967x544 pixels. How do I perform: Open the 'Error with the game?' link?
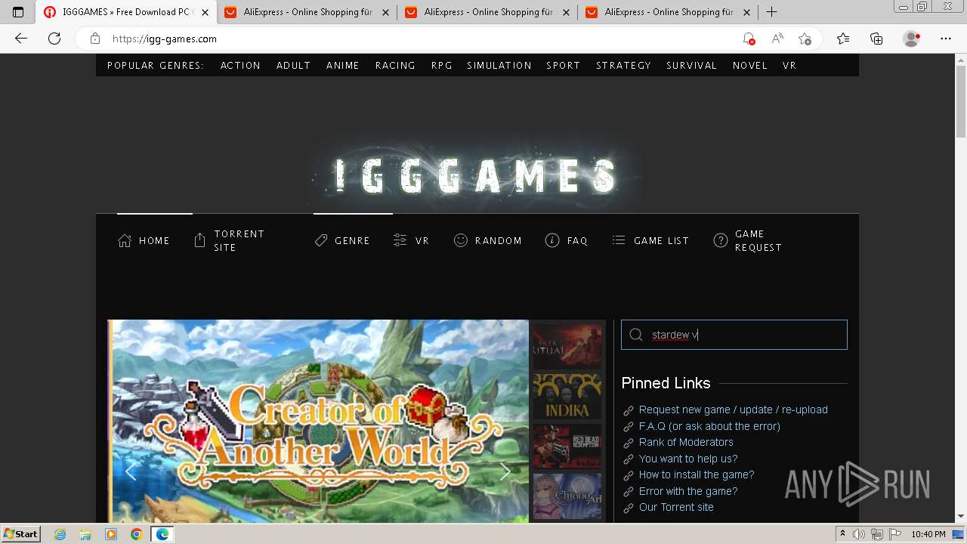688,491
